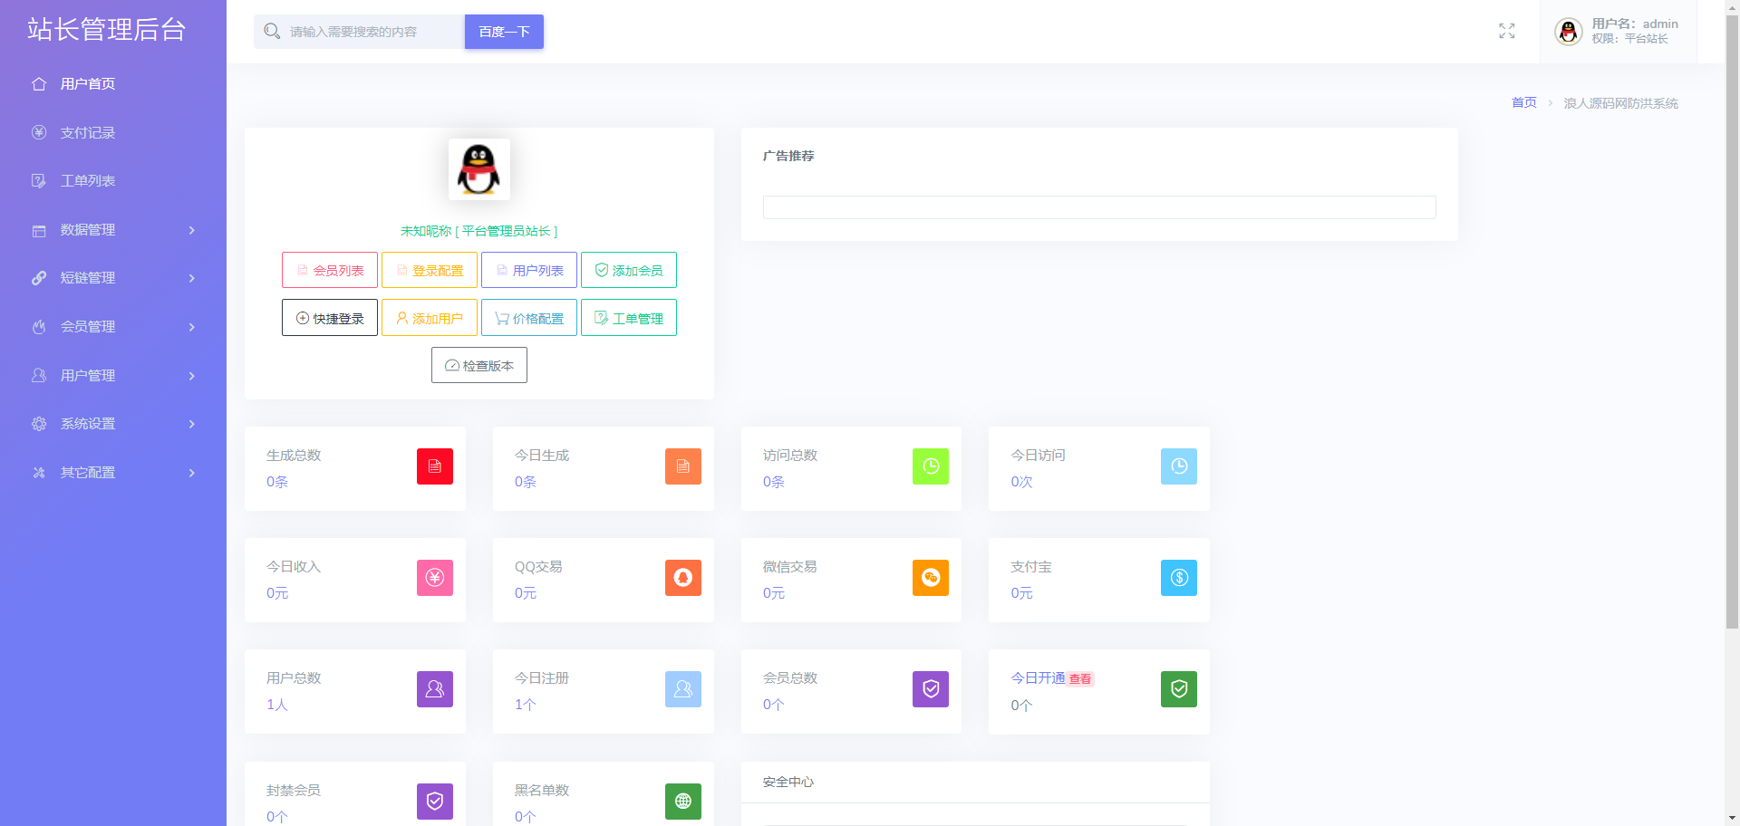This screenshot has width=1740, height=826.
Task: Click the edit icon beside 工单列表
Action: pyautogui.click(x=39, y=181)
